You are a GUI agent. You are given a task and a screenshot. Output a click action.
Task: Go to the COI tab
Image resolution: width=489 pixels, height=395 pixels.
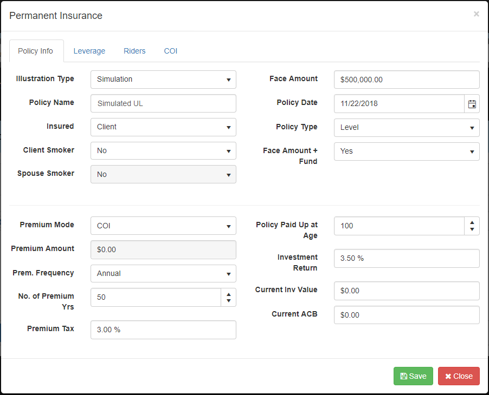171,51
